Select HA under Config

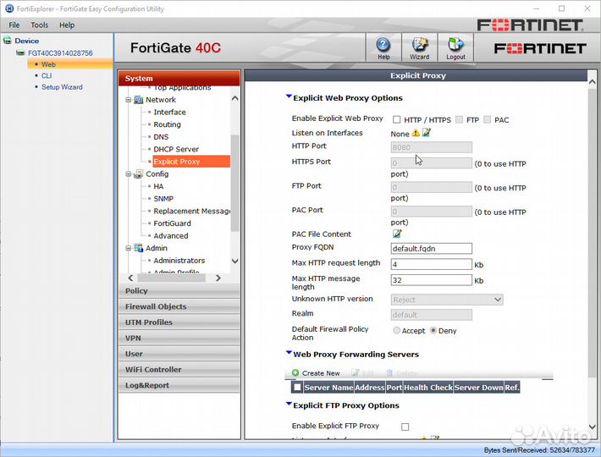coord(158,186)
